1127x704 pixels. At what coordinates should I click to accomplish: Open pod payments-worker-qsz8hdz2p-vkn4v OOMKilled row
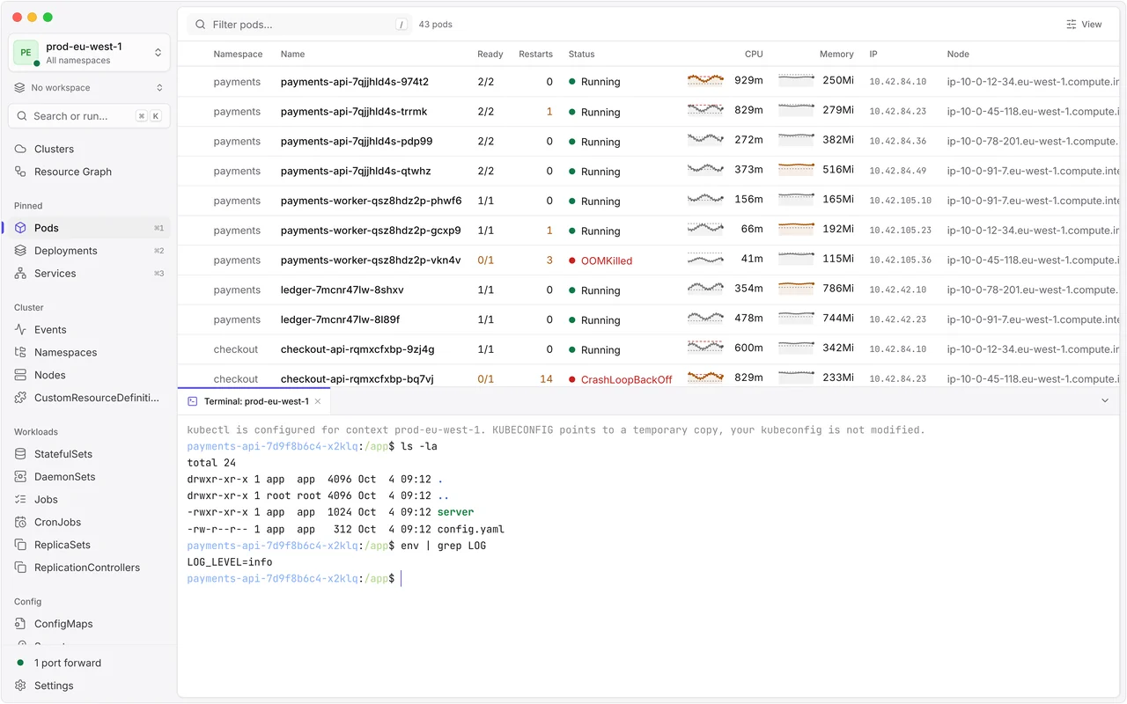[x=648, y=260]
